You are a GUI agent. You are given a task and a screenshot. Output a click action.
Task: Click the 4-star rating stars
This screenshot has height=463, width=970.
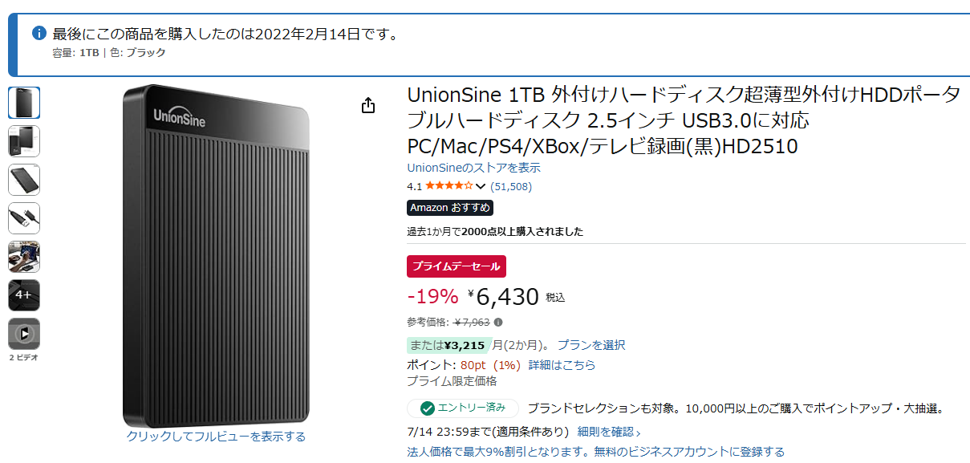[x=449, y=186]
